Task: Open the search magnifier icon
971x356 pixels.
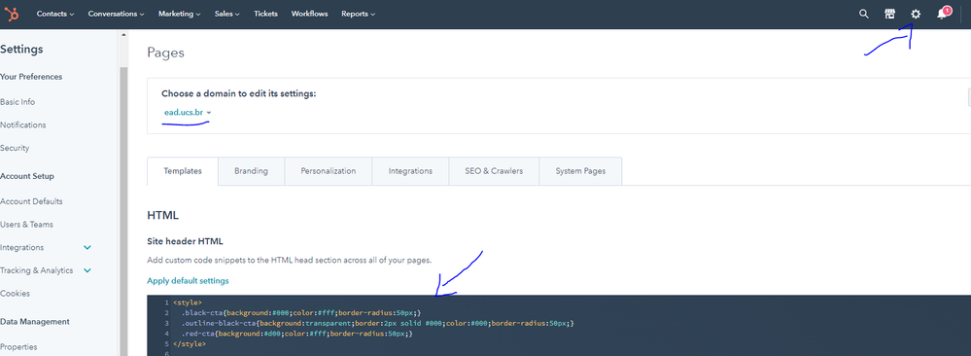Action: (x=864, y=14)
